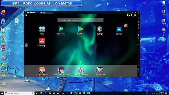169x95 pixels.
Task: Click the install APK sidebar icon
Action: coord(139,22)
